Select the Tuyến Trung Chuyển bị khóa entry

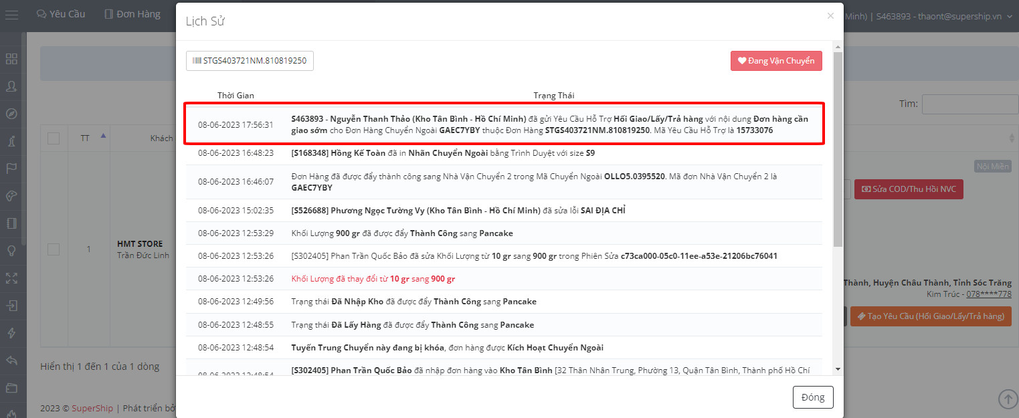click(504, 348)
